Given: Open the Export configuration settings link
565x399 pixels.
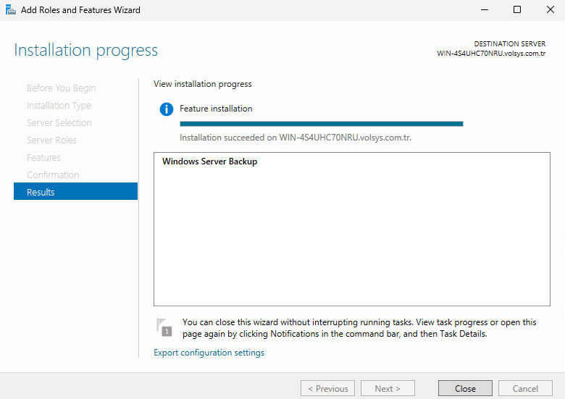Looking at the screenshot, I should [209, 353].
